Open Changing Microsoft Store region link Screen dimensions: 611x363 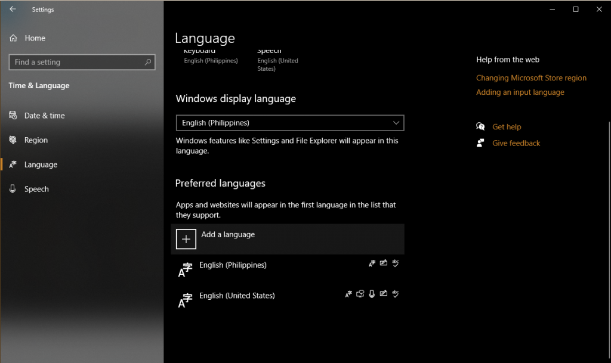point(531,78)
